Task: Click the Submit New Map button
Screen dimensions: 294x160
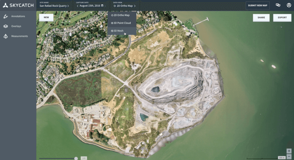Action: tap(258, 5)
